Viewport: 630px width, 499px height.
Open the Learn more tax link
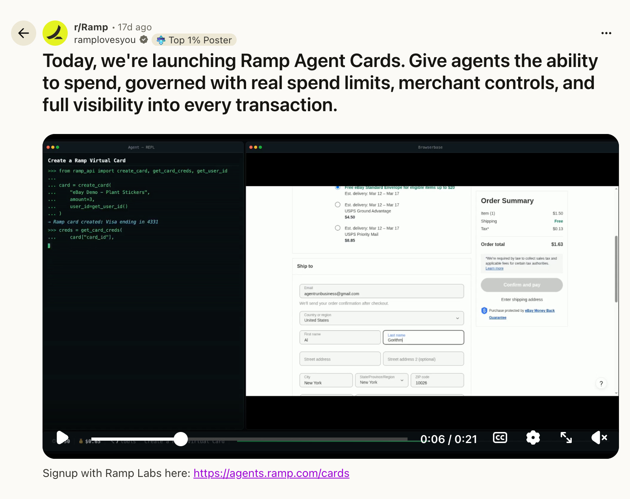click(x=494, y=268)
